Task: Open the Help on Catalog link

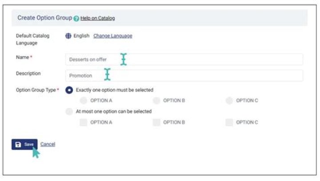Action: pyautogui.click(x=97, y=18)
